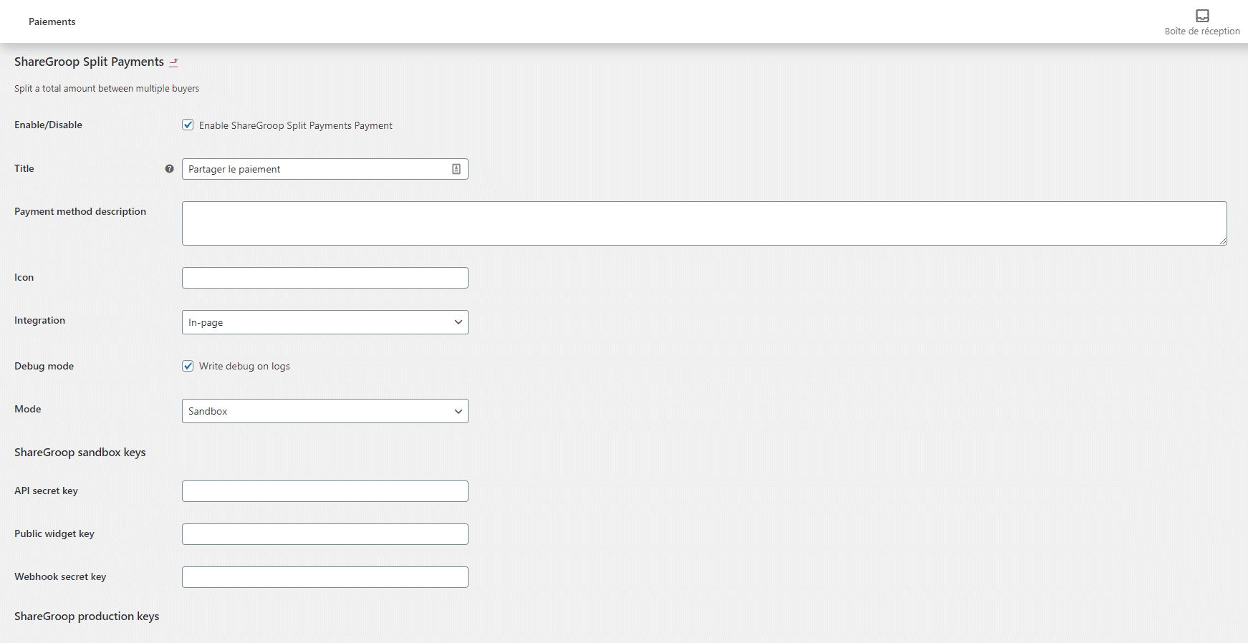Click the Payment method description label
Image resolution: width=1248 pixels, height=643 pixels.
tap(80, 211)
